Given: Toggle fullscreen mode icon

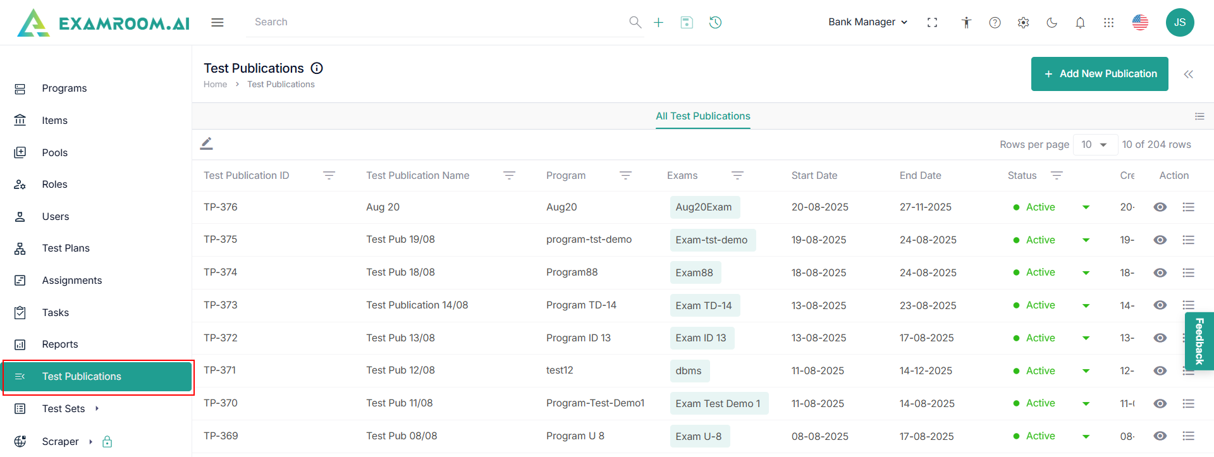Looking at the screenshot, I should [x=932, y=23].
